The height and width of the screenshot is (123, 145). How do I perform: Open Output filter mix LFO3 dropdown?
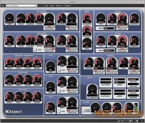[99, 68]
